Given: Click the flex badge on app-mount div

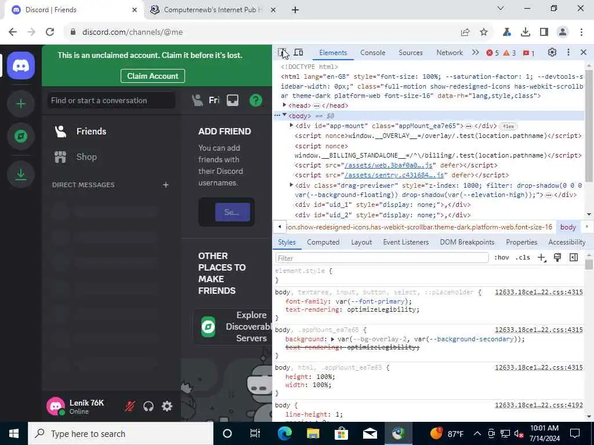Looking at the screenshot, I should pos(508,126).
